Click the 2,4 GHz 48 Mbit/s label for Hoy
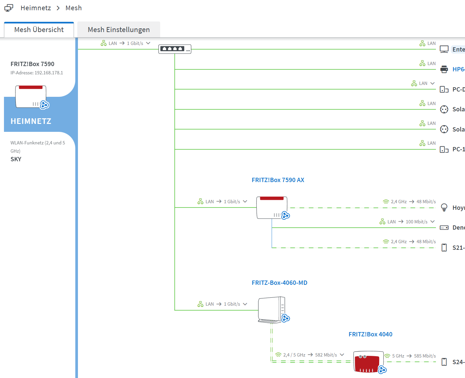 409,202
